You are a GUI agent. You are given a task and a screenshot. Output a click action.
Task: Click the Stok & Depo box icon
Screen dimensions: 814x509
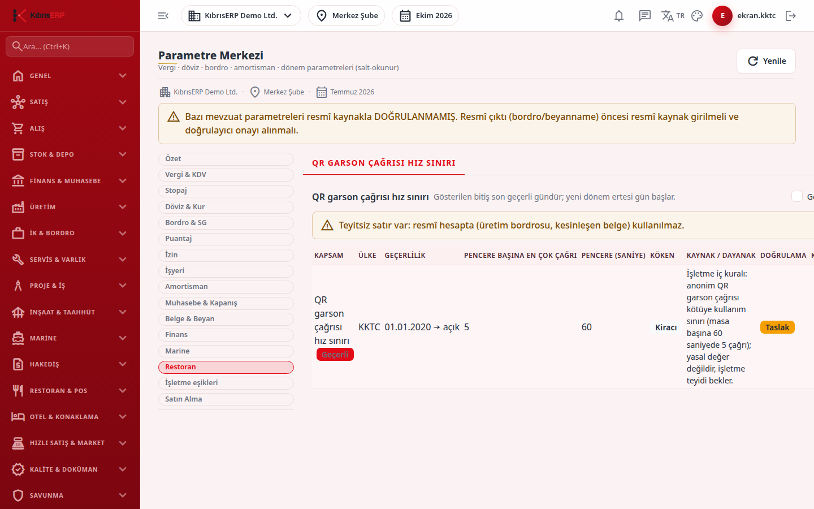coord(18,154)
